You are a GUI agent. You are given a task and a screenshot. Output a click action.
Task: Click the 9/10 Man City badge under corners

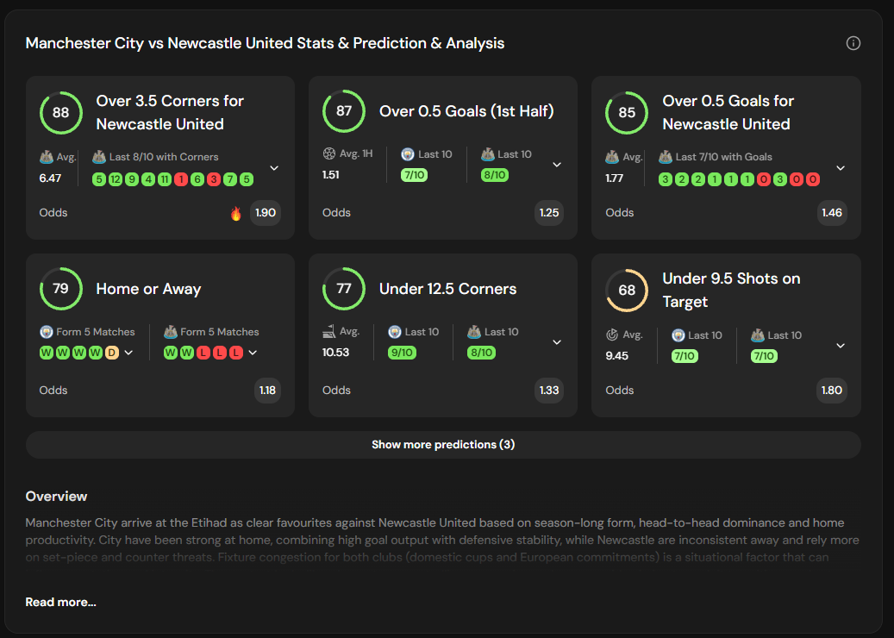[x=402, y=353]
